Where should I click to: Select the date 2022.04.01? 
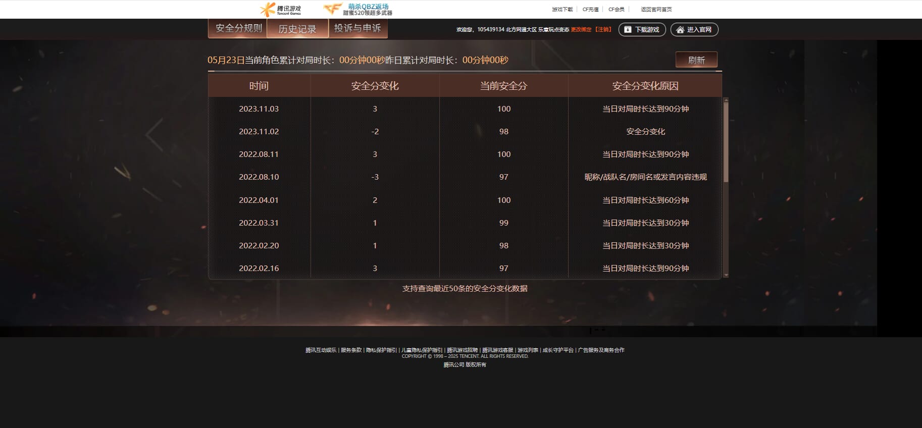click(259, 200)
